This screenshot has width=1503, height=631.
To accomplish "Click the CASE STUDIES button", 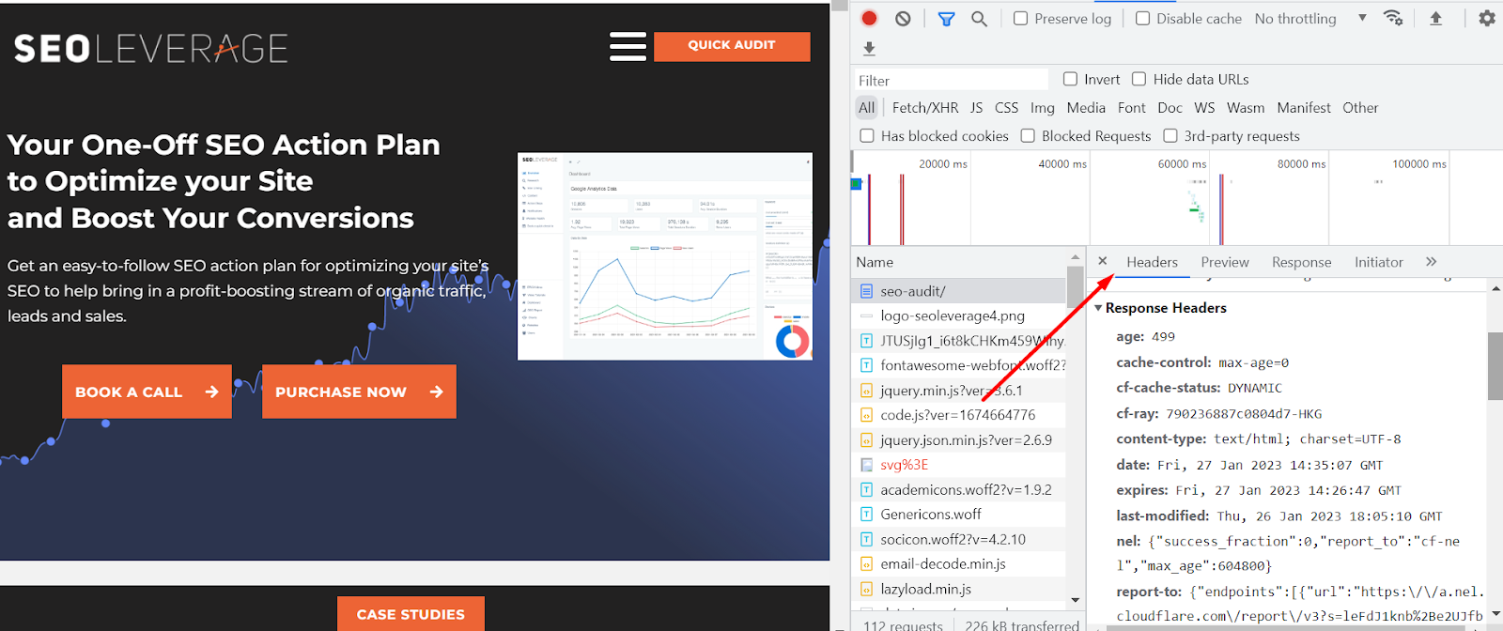I will point(411,614).
